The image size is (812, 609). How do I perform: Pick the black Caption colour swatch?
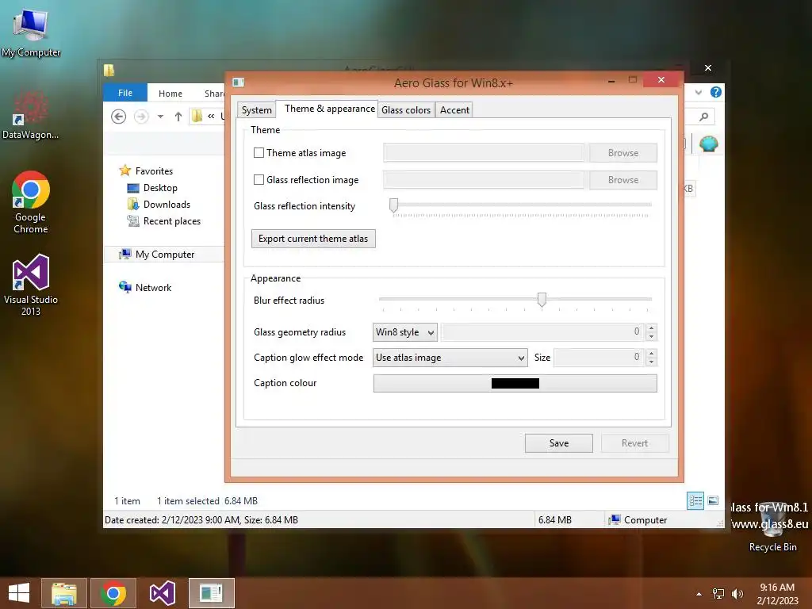[515, 383]
